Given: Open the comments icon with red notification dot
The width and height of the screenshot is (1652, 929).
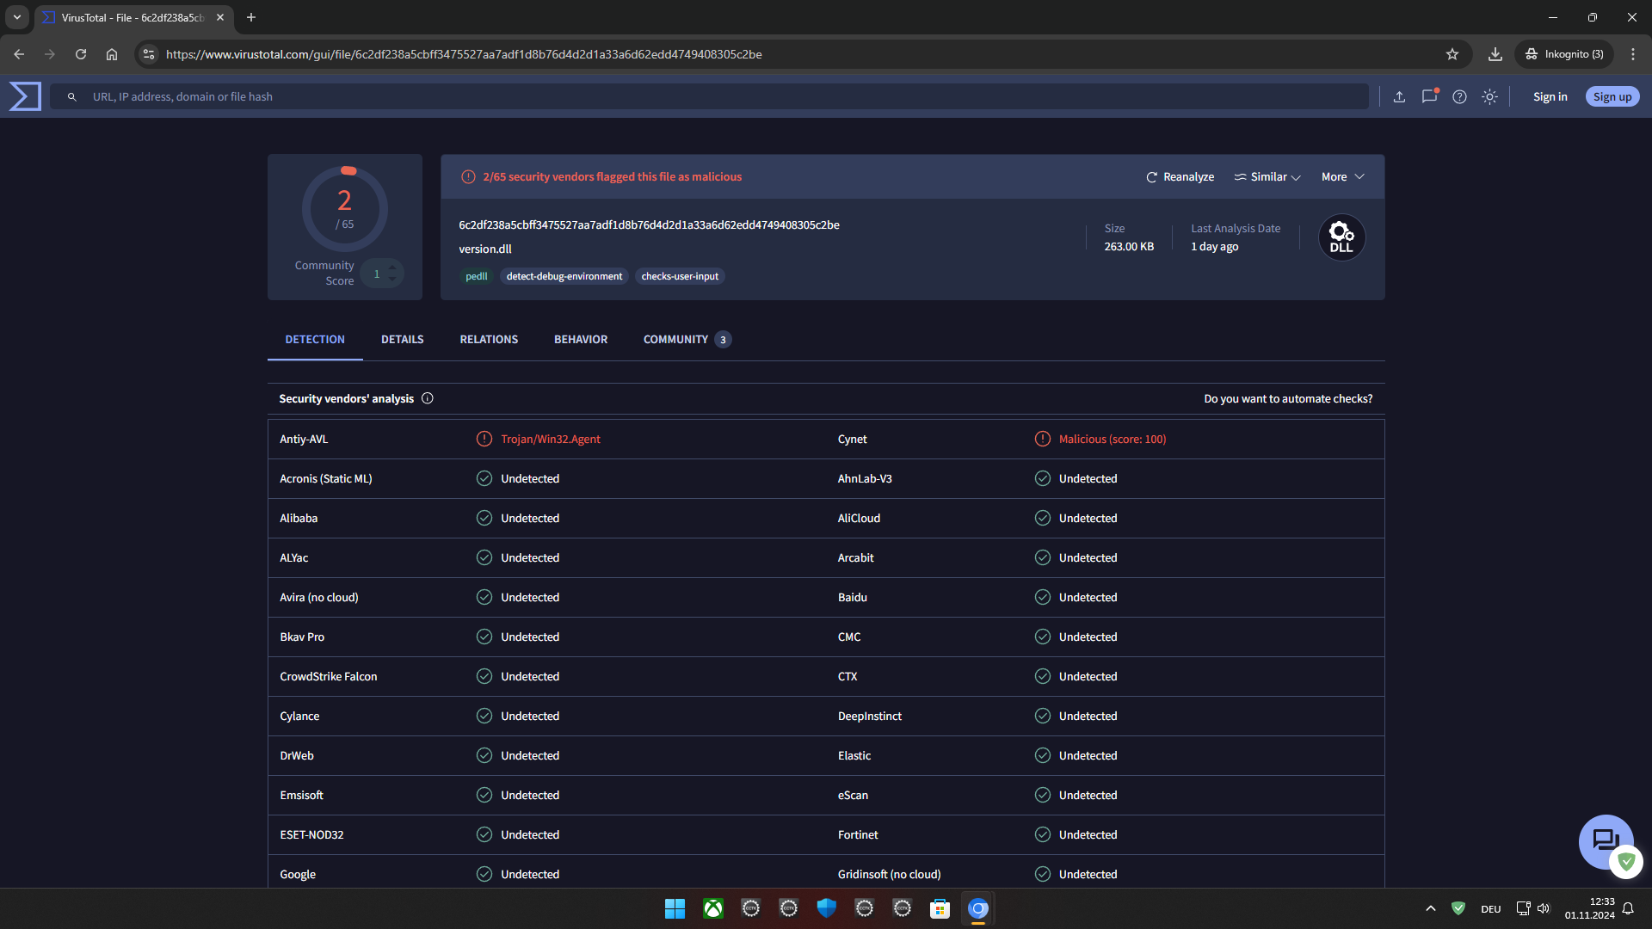Looking at the screenshot, I should coord(1430,96).
